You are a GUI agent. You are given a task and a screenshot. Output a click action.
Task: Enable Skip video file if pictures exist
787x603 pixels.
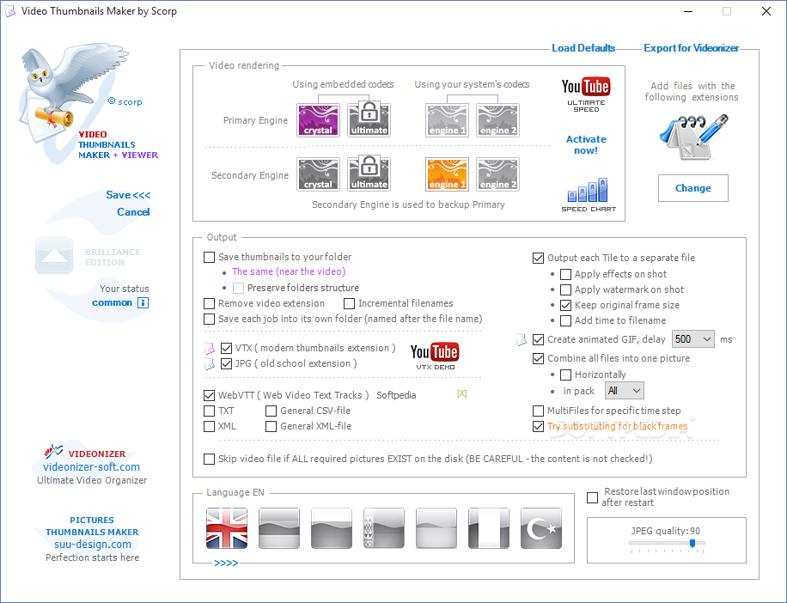[210, 459]
